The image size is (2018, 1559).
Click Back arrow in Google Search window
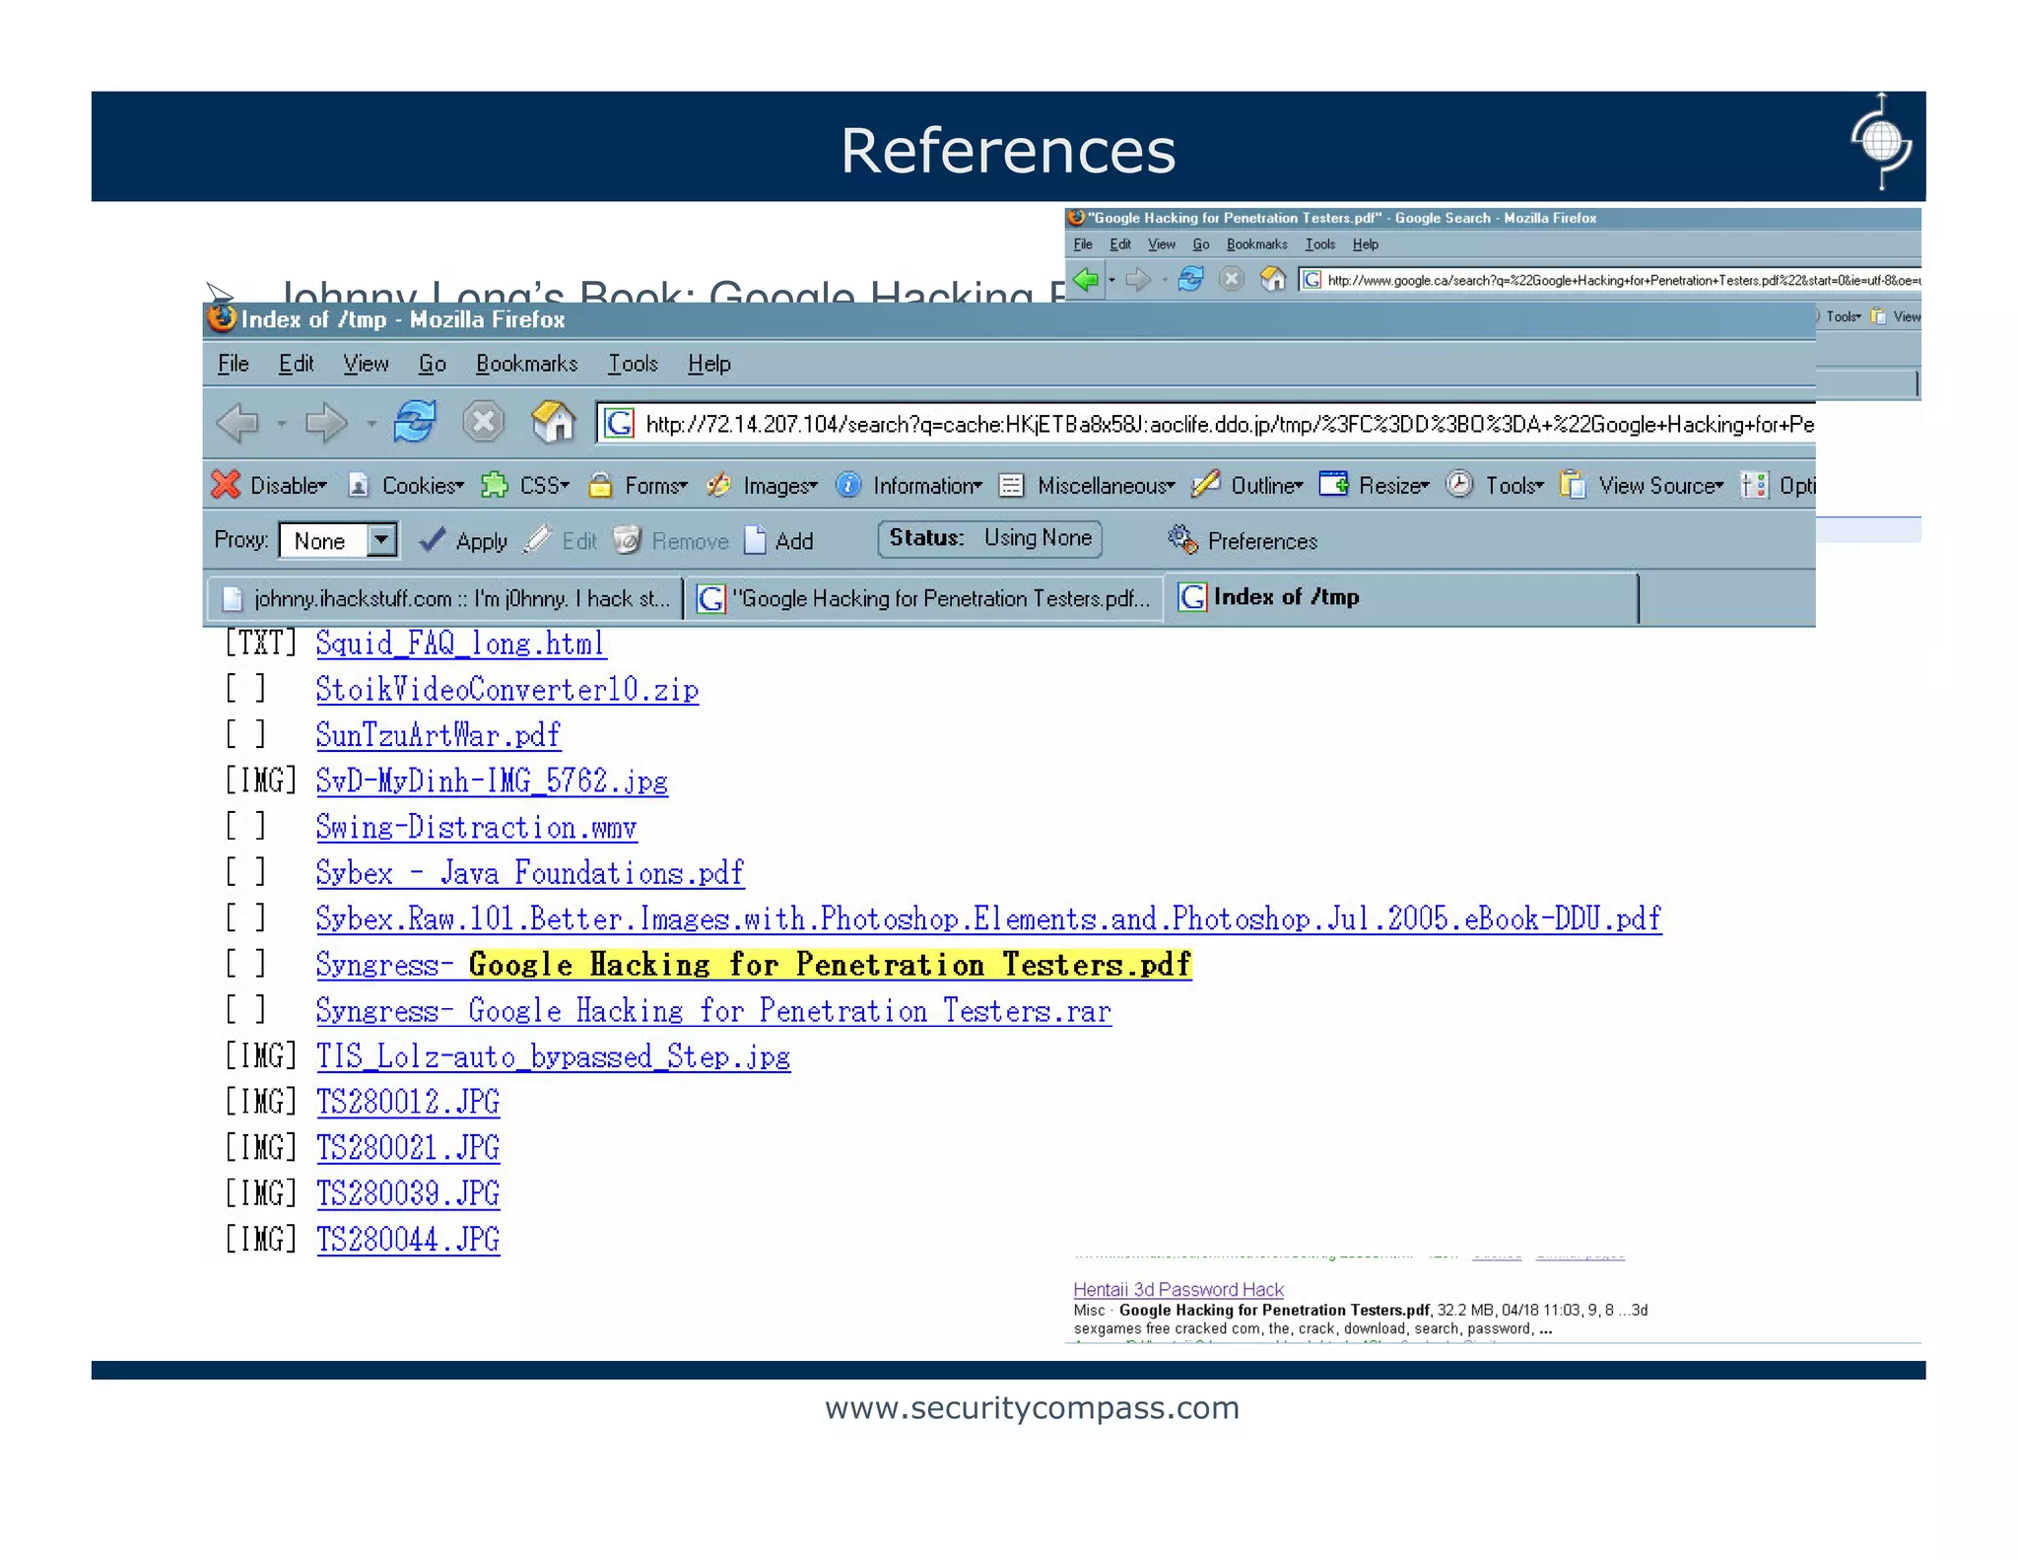point(1087,280)
